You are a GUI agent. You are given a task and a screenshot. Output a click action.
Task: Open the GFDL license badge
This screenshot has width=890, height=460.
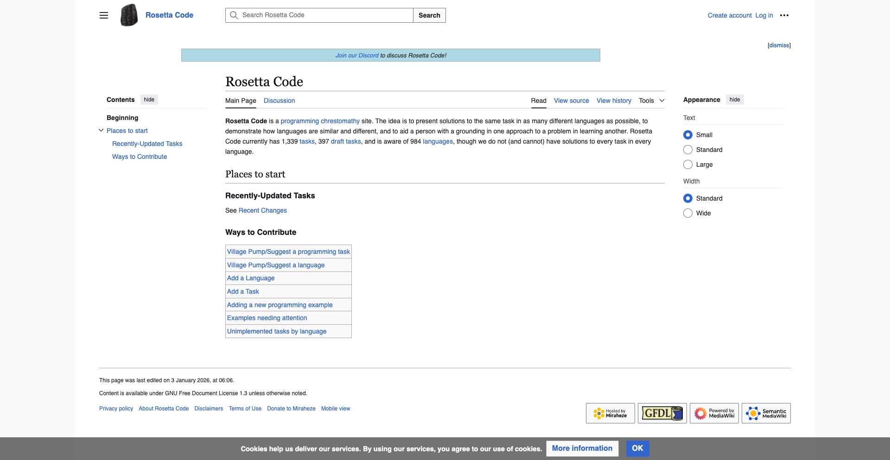661,413
